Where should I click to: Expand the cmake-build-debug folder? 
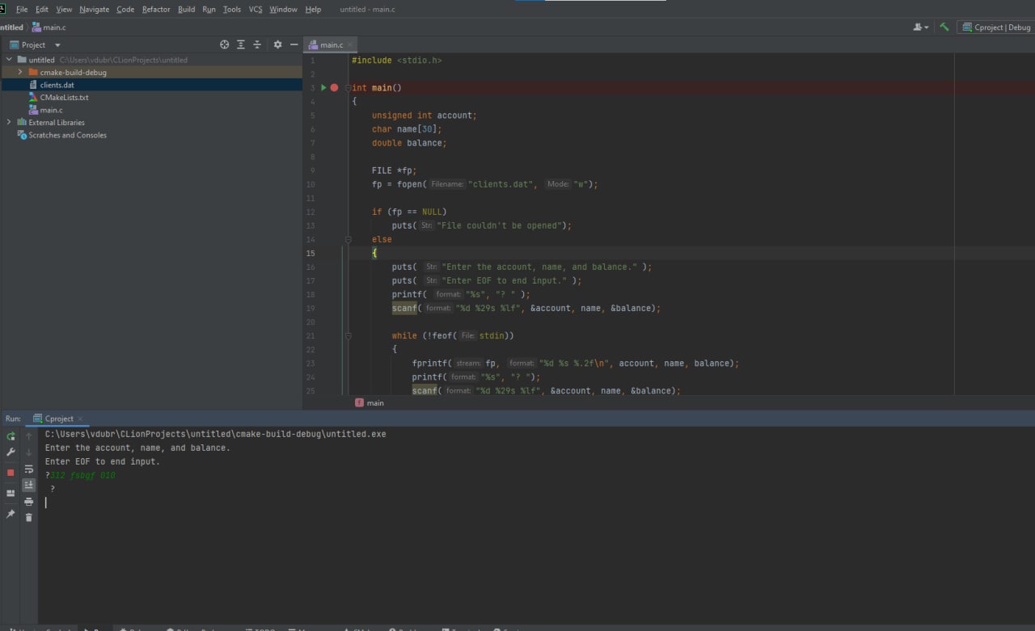[x=20, y=72]
